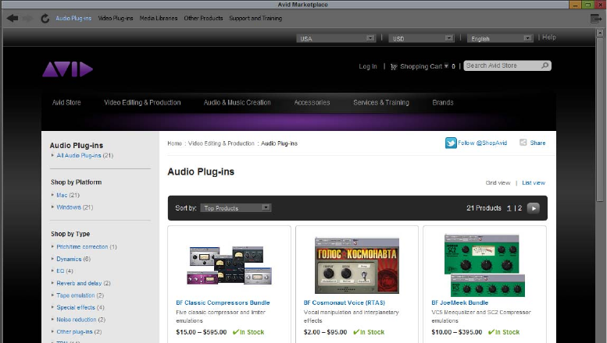Click the Avid logo

[67, 69]
